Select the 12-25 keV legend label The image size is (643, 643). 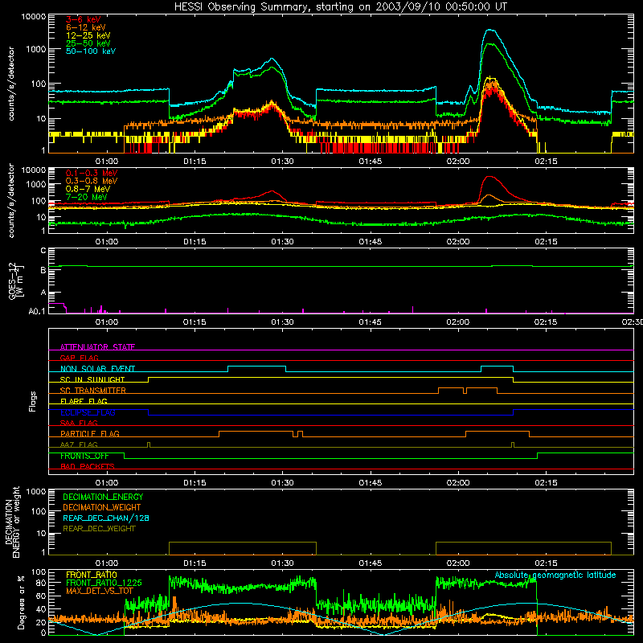pyautogui.click(x=88, y=35)
